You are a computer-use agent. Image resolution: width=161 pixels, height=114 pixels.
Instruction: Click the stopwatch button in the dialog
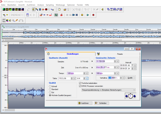point(131,96)
